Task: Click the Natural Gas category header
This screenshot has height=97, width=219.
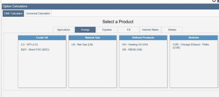Action: (92, 38)
